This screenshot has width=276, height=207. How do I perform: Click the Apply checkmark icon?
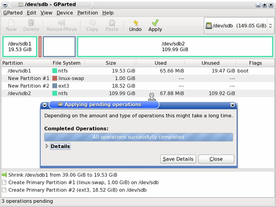[x=155, y=23]
